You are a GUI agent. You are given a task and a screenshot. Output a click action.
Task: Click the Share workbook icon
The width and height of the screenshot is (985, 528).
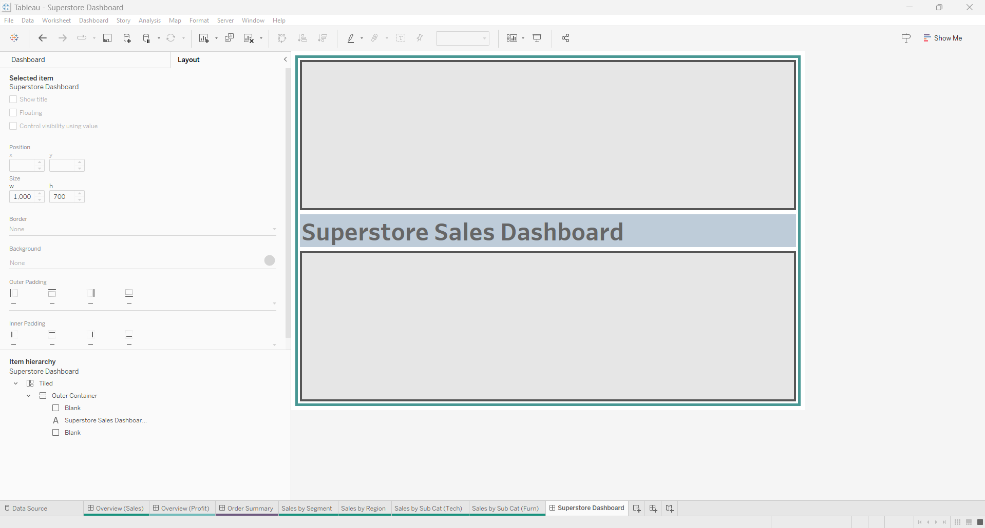click(x=565, y=38)
